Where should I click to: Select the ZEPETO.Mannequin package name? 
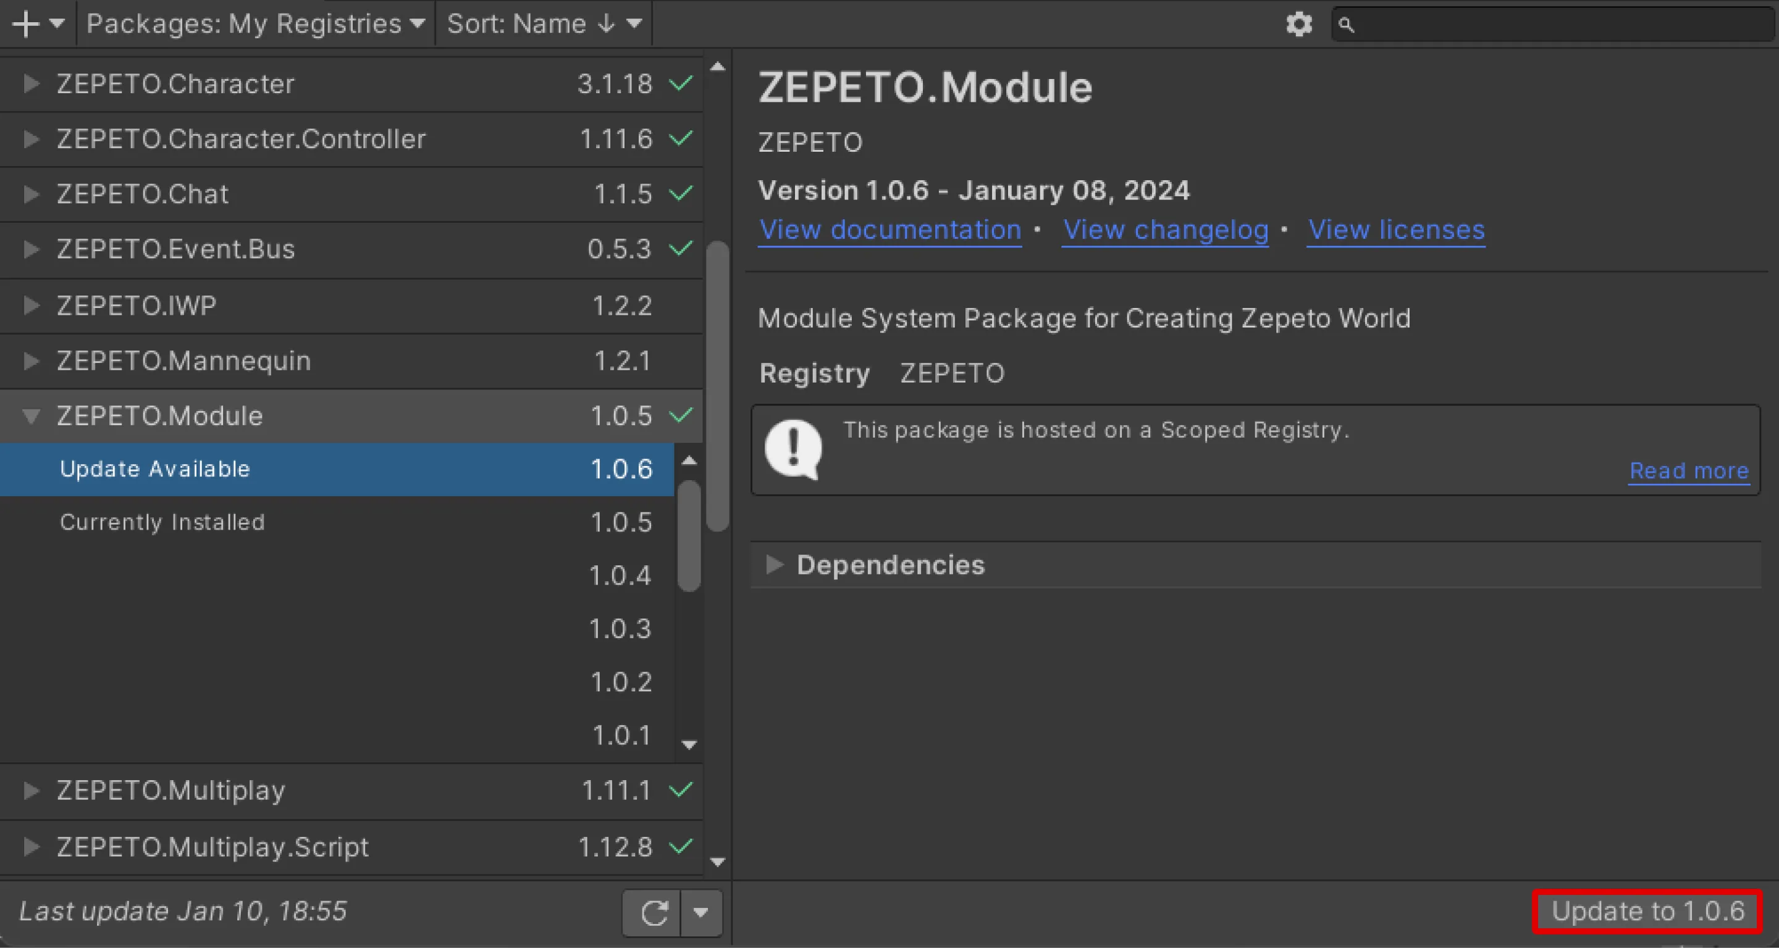(x=183, y=361)
